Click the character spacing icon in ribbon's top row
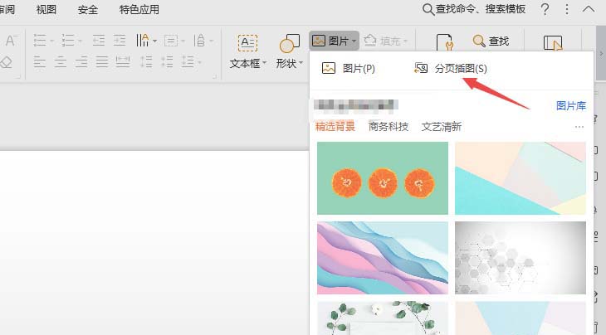606x335 pixels. tap(199, 40)
